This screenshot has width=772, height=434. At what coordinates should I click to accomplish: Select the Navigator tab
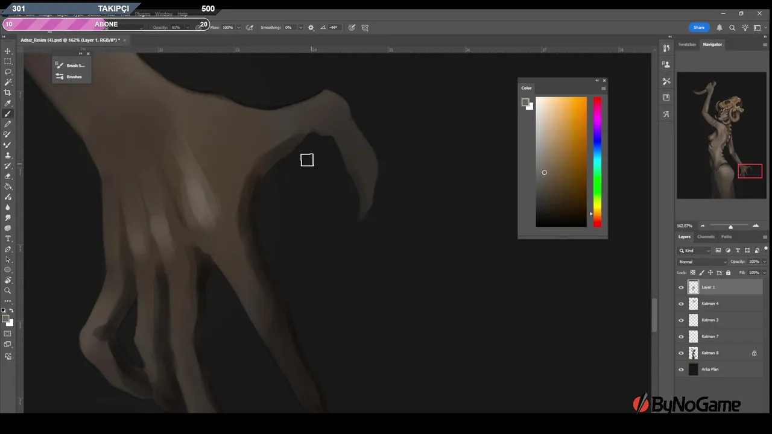(712, 44)
